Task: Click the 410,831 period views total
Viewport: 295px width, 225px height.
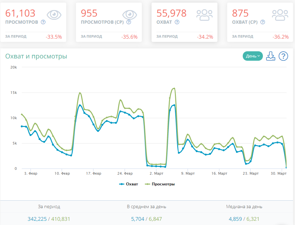Action: (x=61, y=219)
